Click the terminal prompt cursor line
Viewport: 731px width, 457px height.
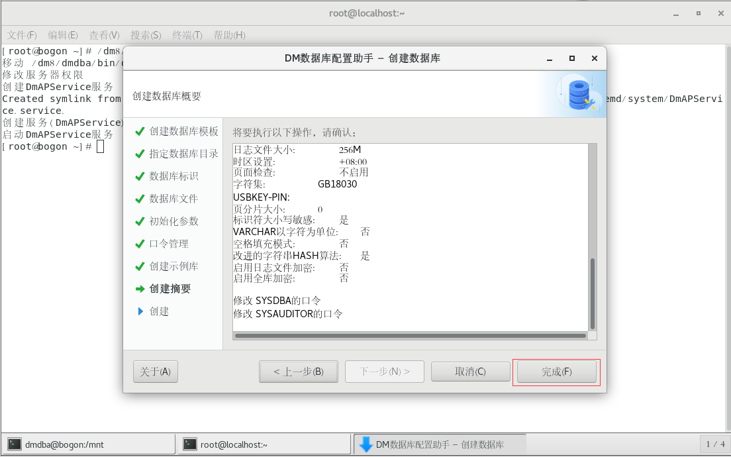tap(53, 146)
